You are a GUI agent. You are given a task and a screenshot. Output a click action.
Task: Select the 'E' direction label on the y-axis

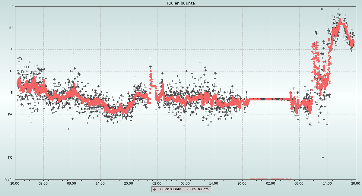pyautogui.click(x=12, y=93)
